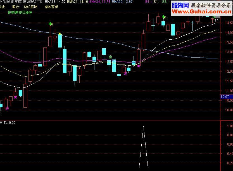
Task: Click the 被举牌 昨日涨停 tag text
Action: click(20, 13)
